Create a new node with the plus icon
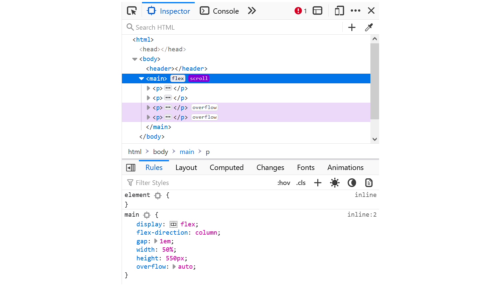Viewport: 501px width, 288px height. [x=352, y=27]
